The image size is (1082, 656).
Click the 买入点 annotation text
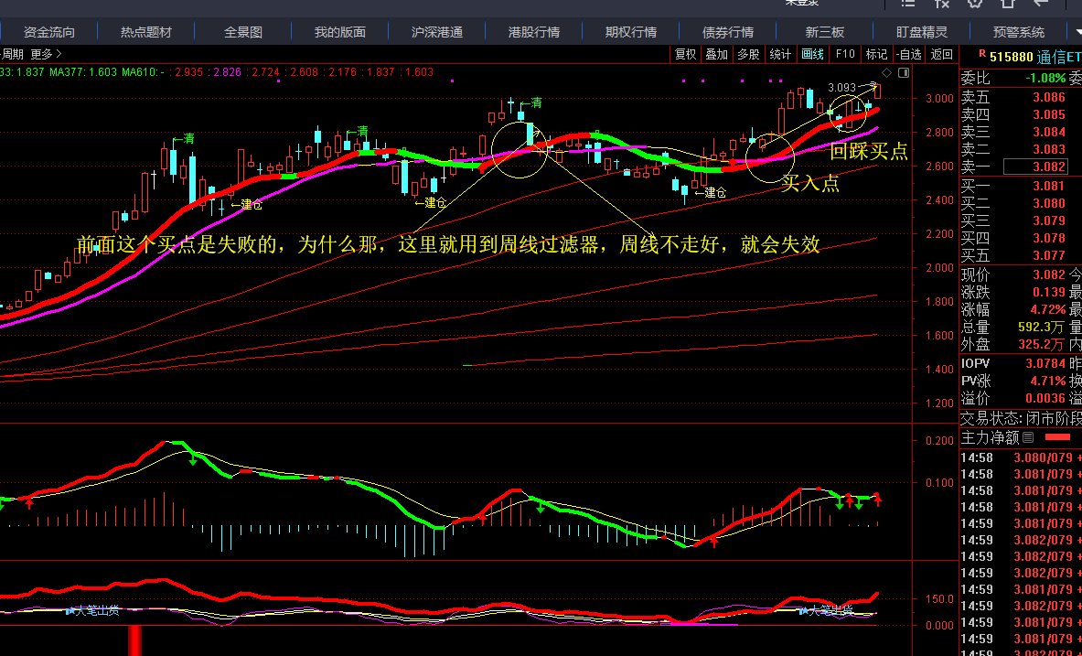(x=810, y=183)
